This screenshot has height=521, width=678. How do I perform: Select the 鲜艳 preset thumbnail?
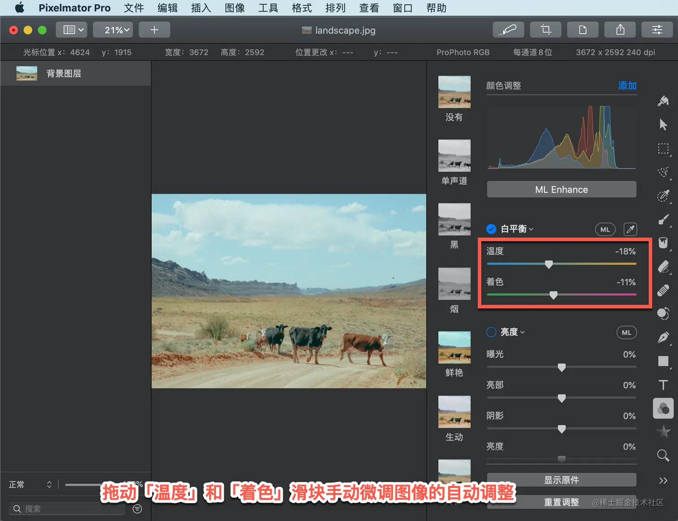[x=454, y=347]
